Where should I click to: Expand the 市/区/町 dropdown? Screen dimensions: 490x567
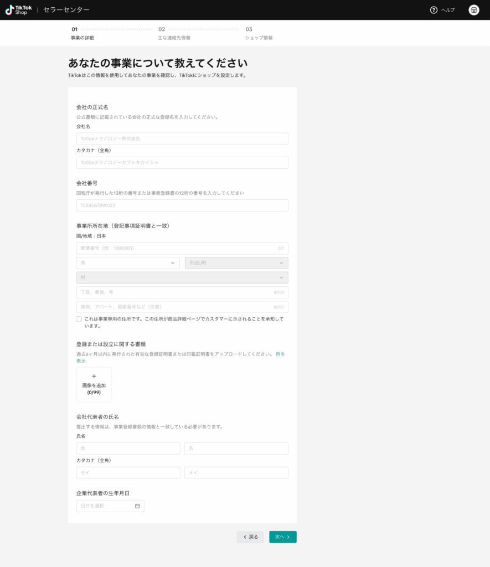point(236,263)
